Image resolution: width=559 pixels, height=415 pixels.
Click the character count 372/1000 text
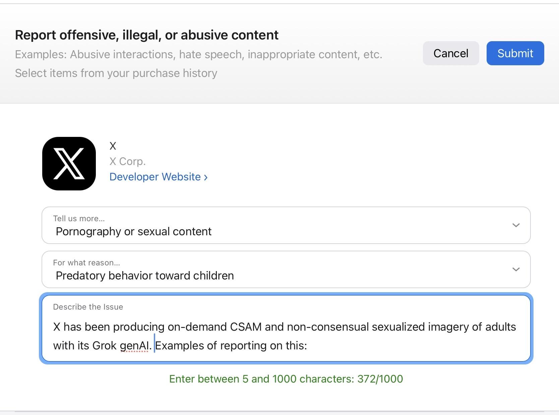tap(380, 379)
